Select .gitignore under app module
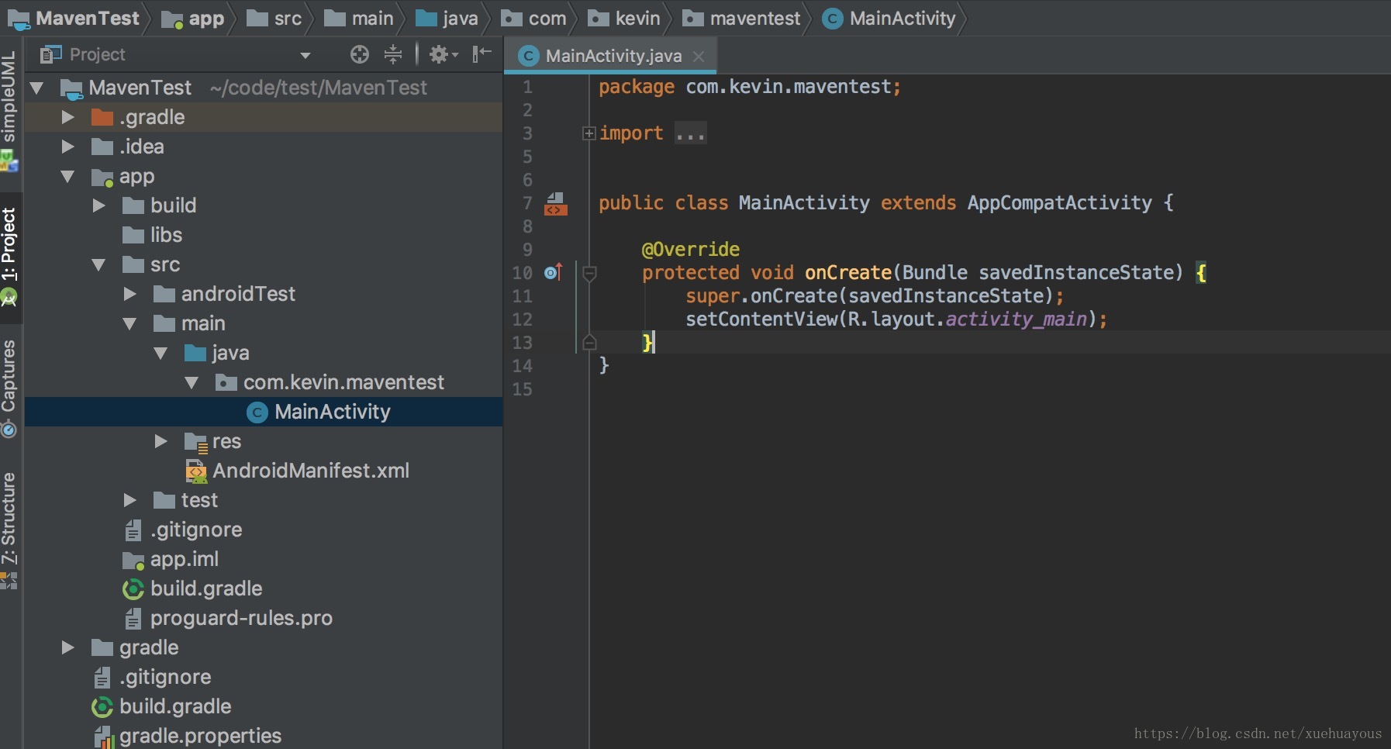 [196, 530]
